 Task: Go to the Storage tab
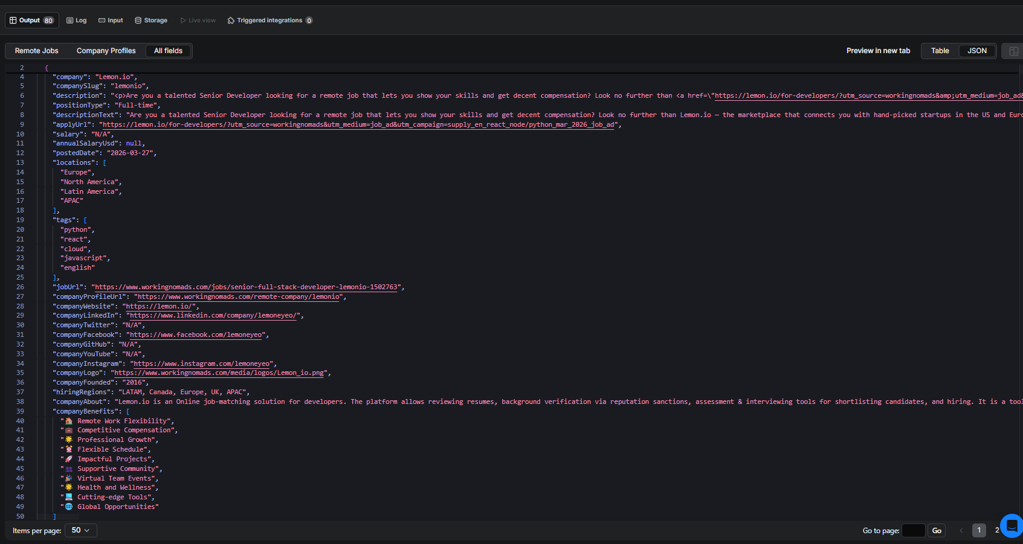coord(151,21)
